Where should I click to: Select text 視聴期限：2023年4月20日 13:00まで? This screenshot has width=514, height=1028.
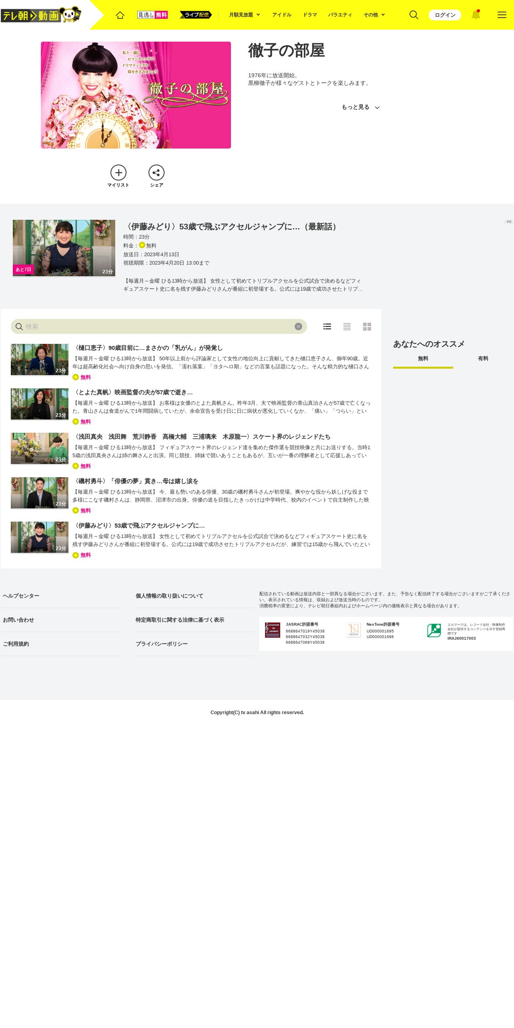pos(166,263)
